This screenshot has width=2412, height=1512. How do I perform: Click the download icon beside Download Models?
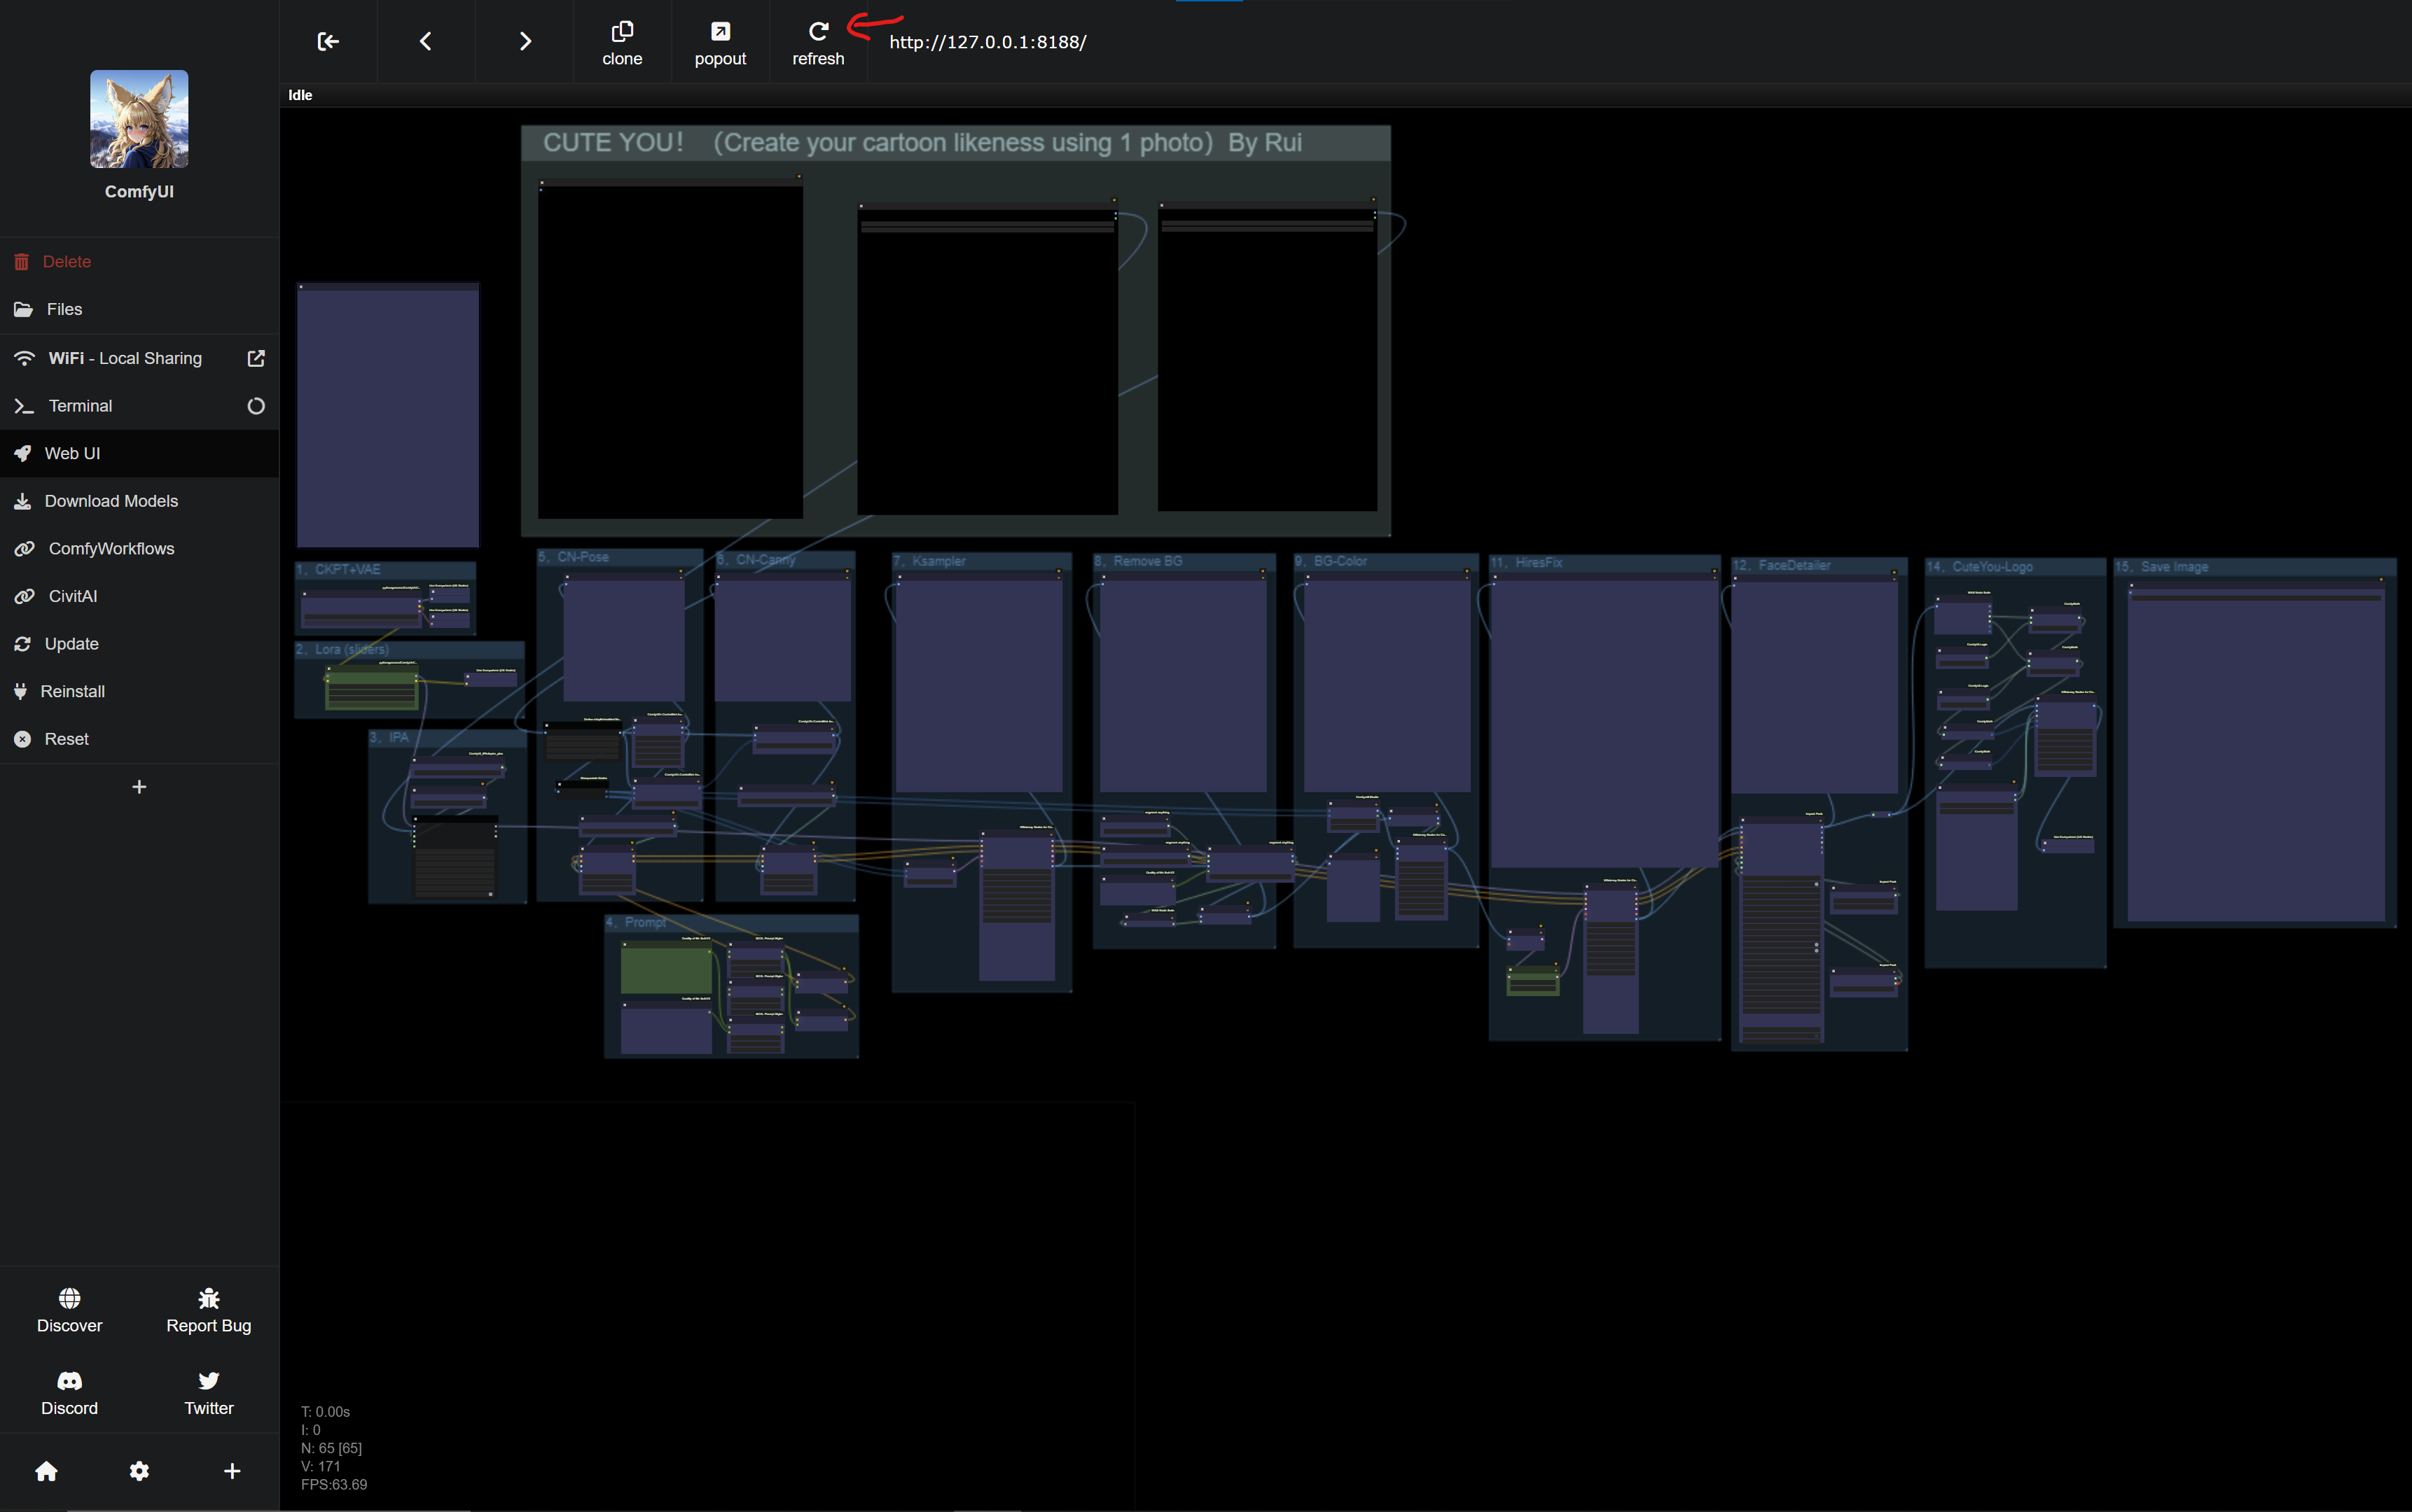(x=22, y=501)
